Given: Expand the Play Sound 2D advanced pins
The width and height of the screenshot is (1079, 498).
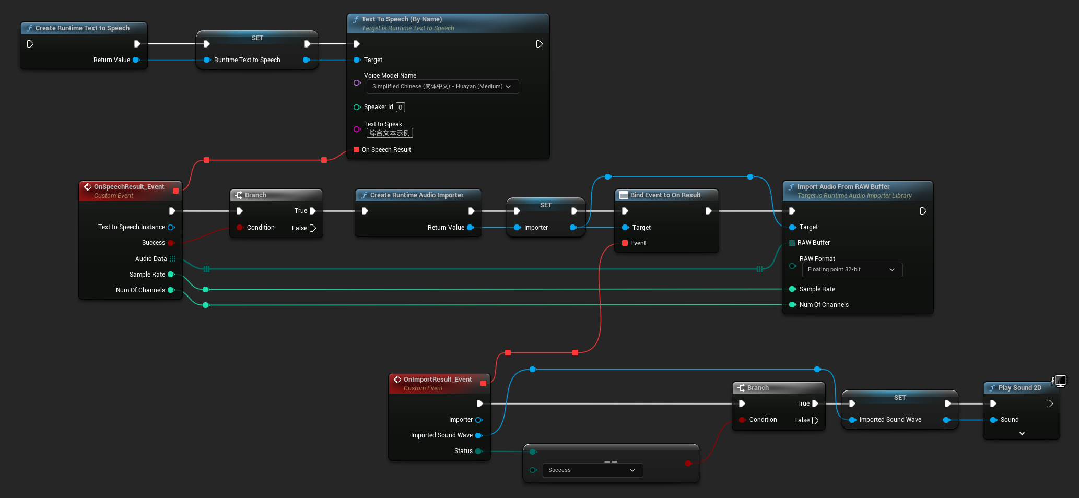Looking at the screenshot, I should (1022, 433).
